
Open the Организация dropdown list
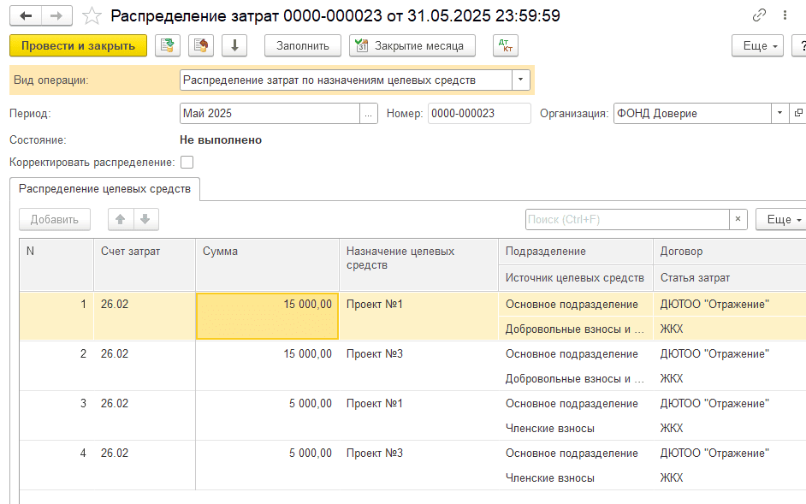click(779, 113)
